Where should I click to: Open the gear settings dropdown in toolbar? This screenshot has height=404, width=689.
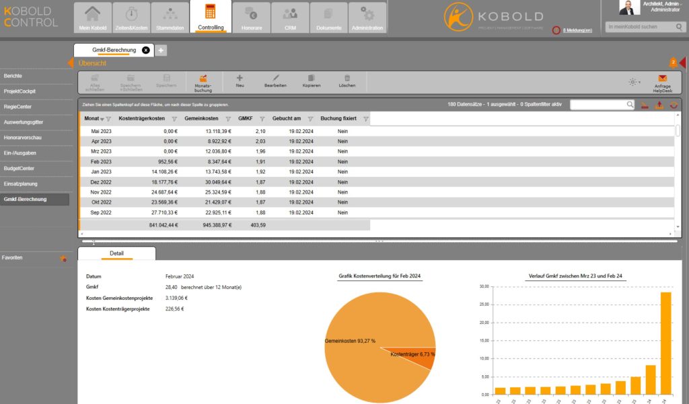(x=634, y=82)
